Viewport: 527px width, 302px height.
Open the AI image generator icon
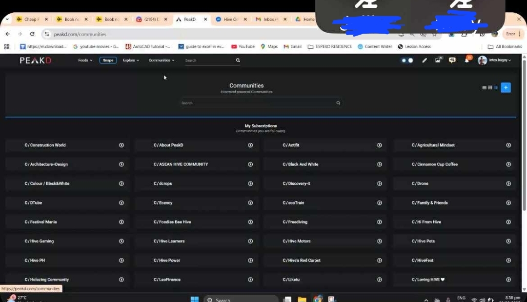click(x=438, y=60)
